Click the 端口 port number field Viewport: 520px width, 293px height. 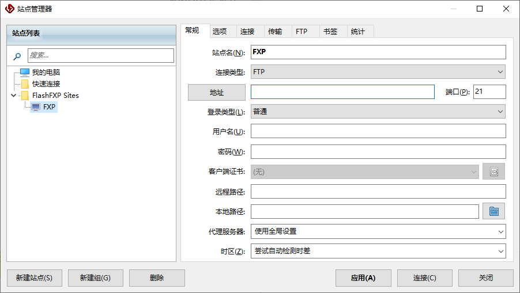tap(489, 92)
